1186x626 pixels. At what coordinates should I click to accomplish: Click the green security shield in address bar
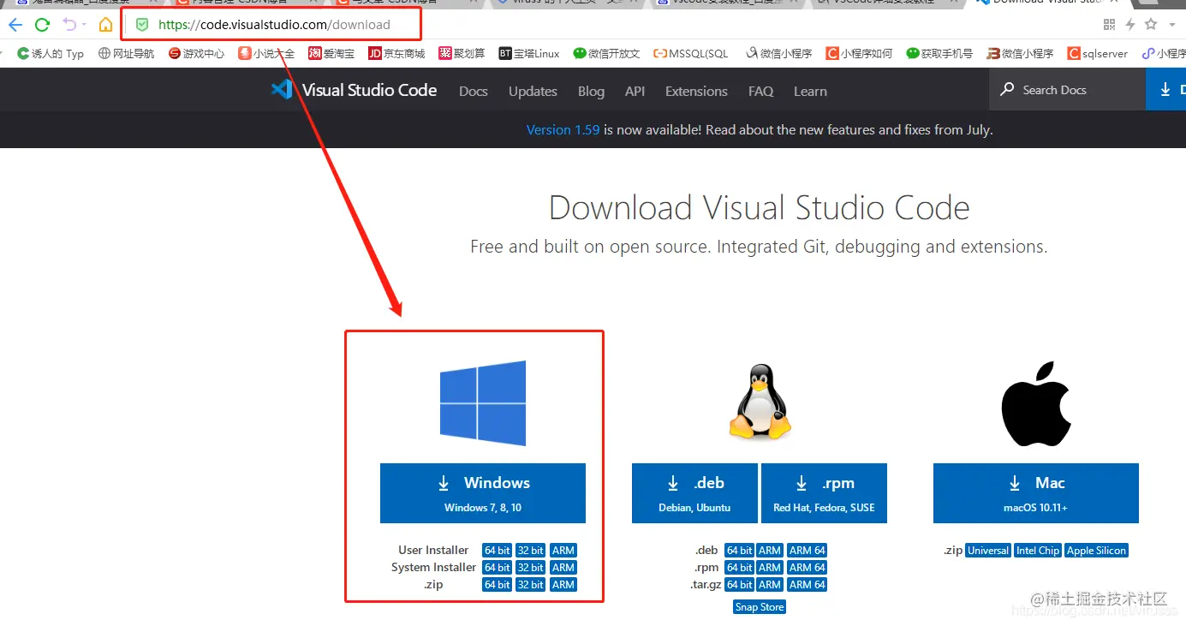click(142, 25)
